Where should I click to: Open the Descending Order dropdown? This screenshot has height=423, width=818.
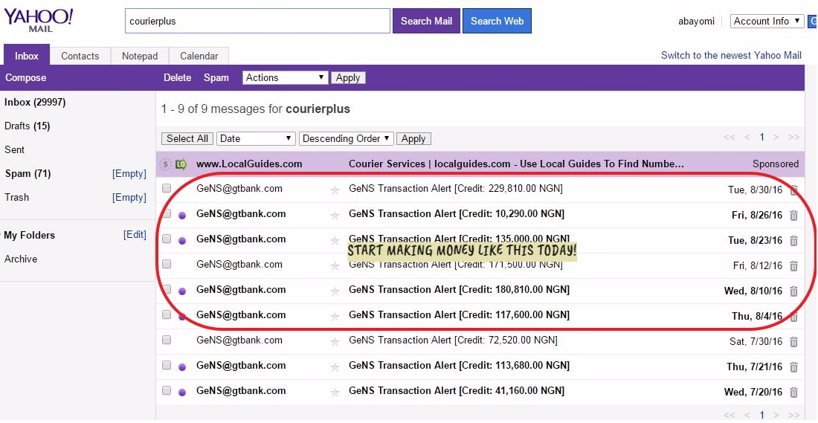[x=346, y=138]
